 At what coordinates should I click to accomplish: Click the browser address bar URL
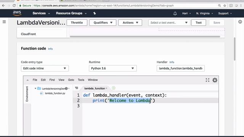103,5
